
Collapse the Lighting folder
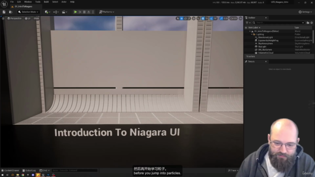pos(252,34)
